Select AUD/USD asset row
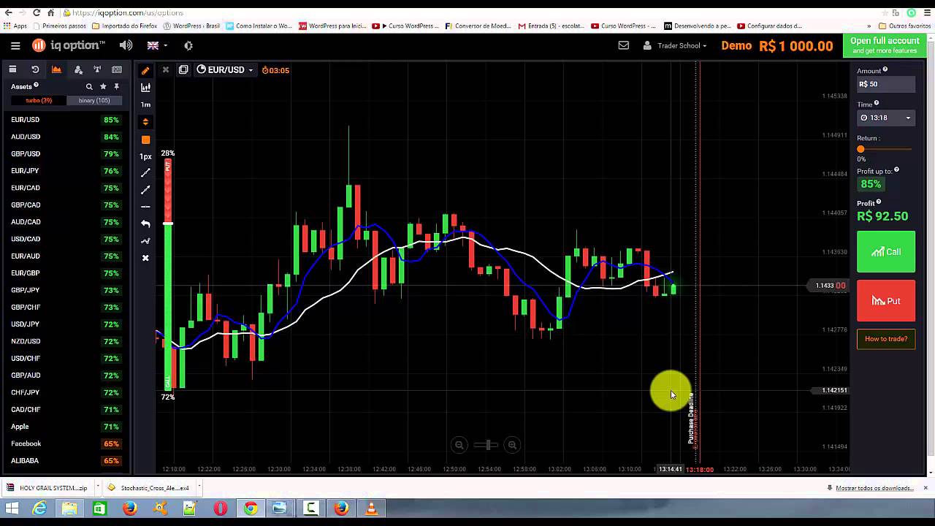The image size is (935, 526). tap(66, 137)
